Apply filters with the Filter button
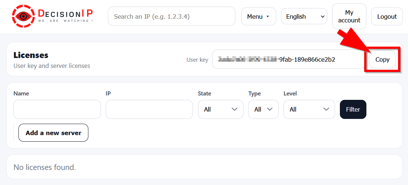The image size is (408, 185). point(353,109)
